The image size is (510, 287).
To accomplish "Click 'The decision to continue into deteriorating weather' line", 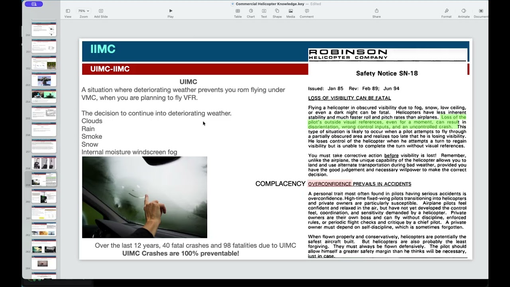I will tap(157, 113).
